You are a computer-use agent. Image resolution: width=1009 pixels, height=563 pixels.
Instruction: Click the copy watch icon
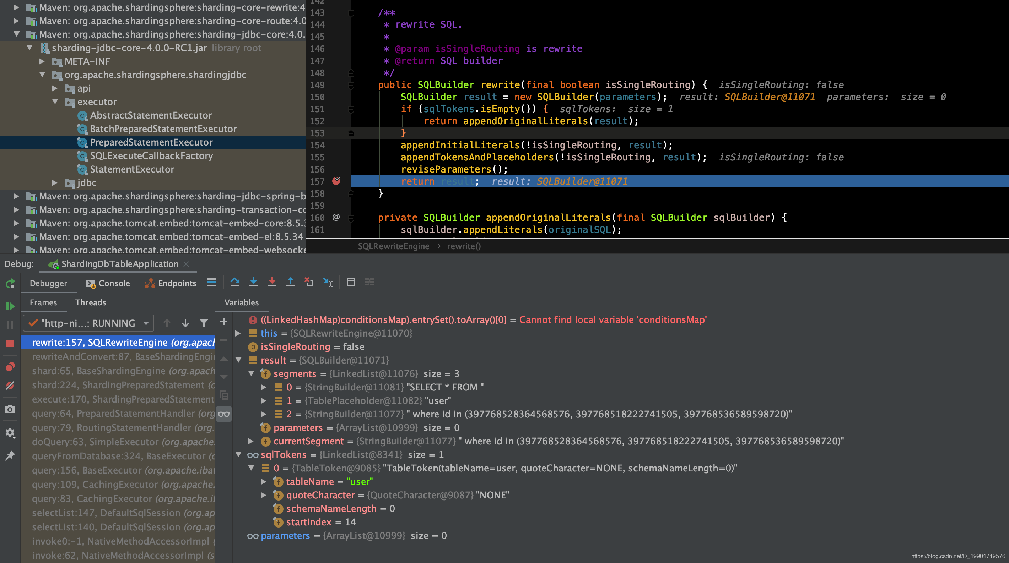tap(224, 395)
